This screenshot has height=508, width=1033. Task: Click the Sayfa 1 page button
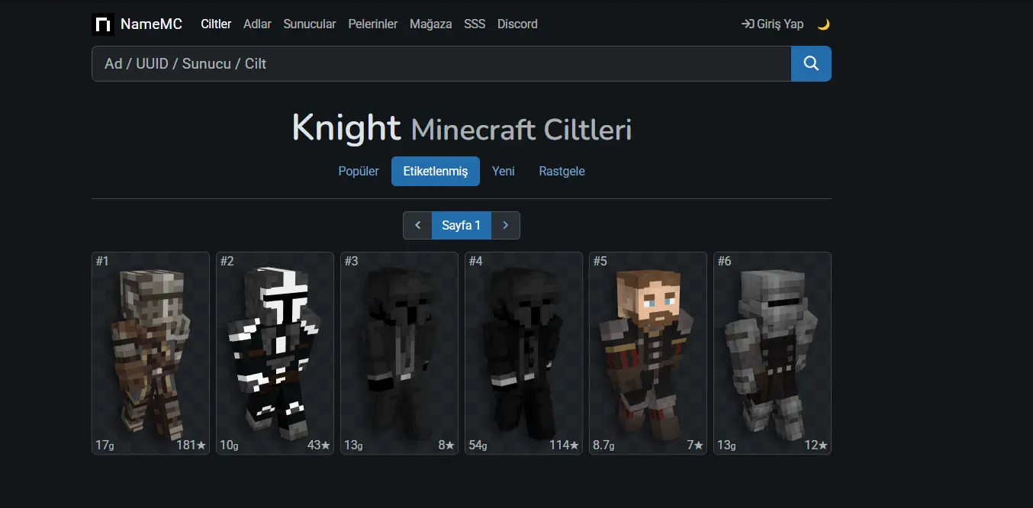(x=462, y=225)
